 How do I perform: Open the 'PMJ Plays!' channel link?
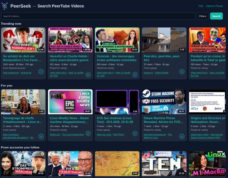click(119, 135)
